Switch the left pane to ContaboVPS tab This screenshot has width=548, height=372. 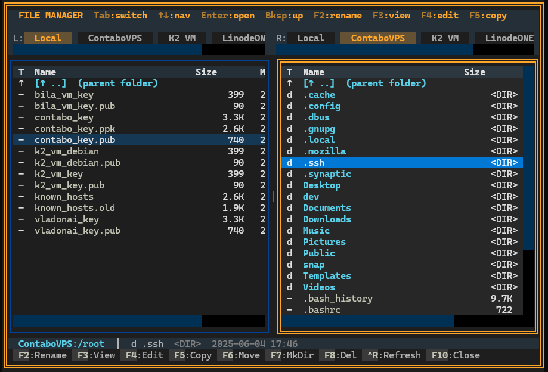(114, 38)
